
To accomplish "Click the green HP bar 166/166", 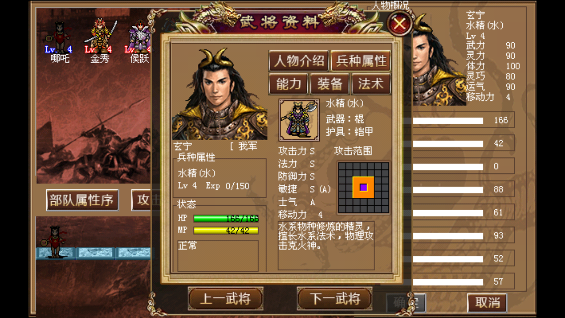I will click(226, 218).
